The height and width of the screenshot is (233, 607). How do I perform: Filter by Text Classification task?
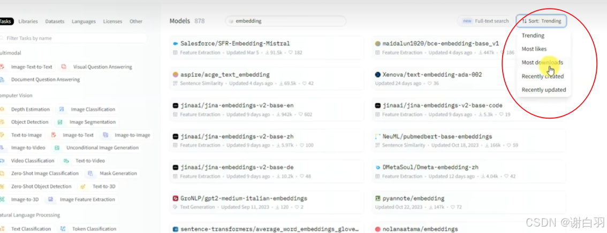point(26,229)
